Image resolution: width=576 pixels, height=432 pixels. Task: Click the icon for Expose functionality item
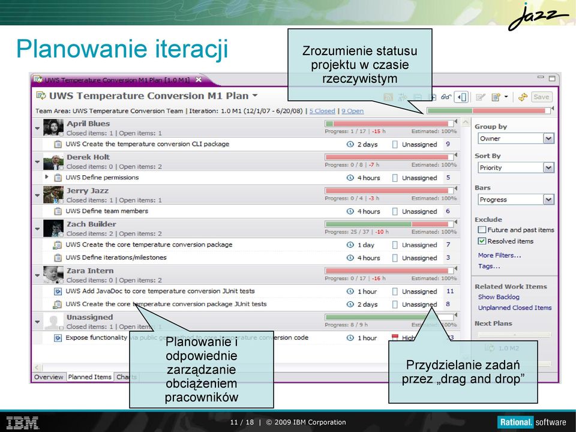pyautogui.click(x=58, y=338)
